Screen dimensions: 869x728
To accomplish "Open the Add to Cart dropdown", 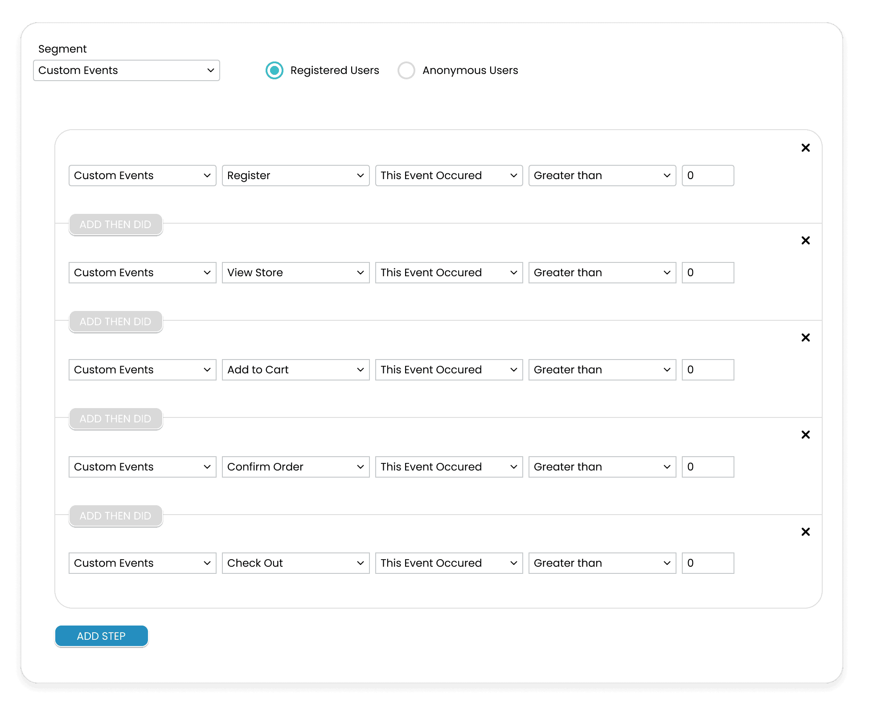I will tap(295, 370).
